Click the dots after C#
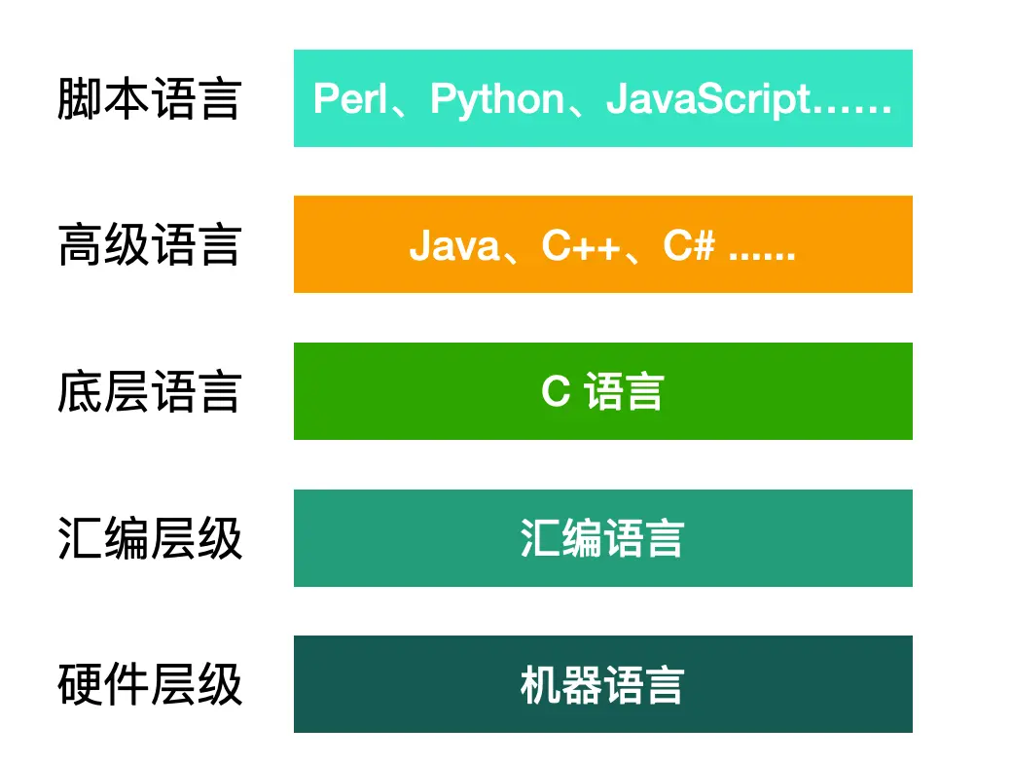This screenshot has width=1012, height=763. click(x=762, y=251)
